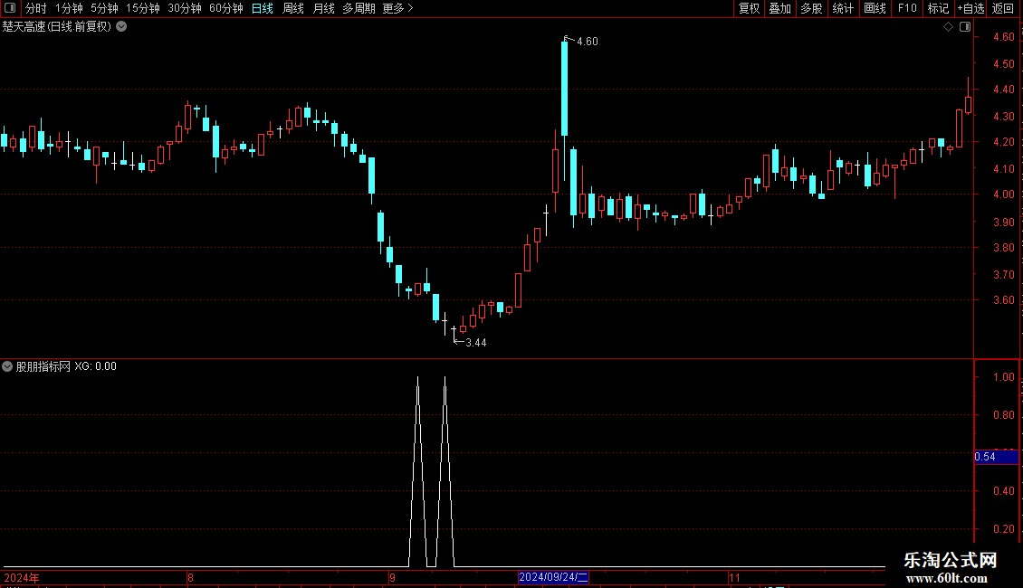Toggle the side panel icon in chart corner
The width and height of the screenshot is (1023, 588).
click(965, 27)
